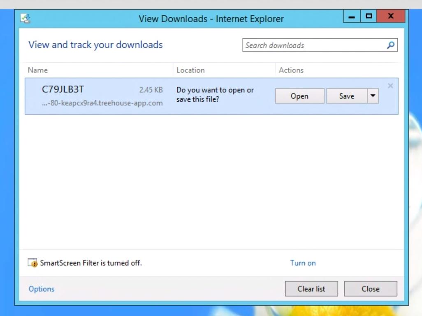Maximize the View Downloads window
The image size is (422, 316).
point(369,16)
